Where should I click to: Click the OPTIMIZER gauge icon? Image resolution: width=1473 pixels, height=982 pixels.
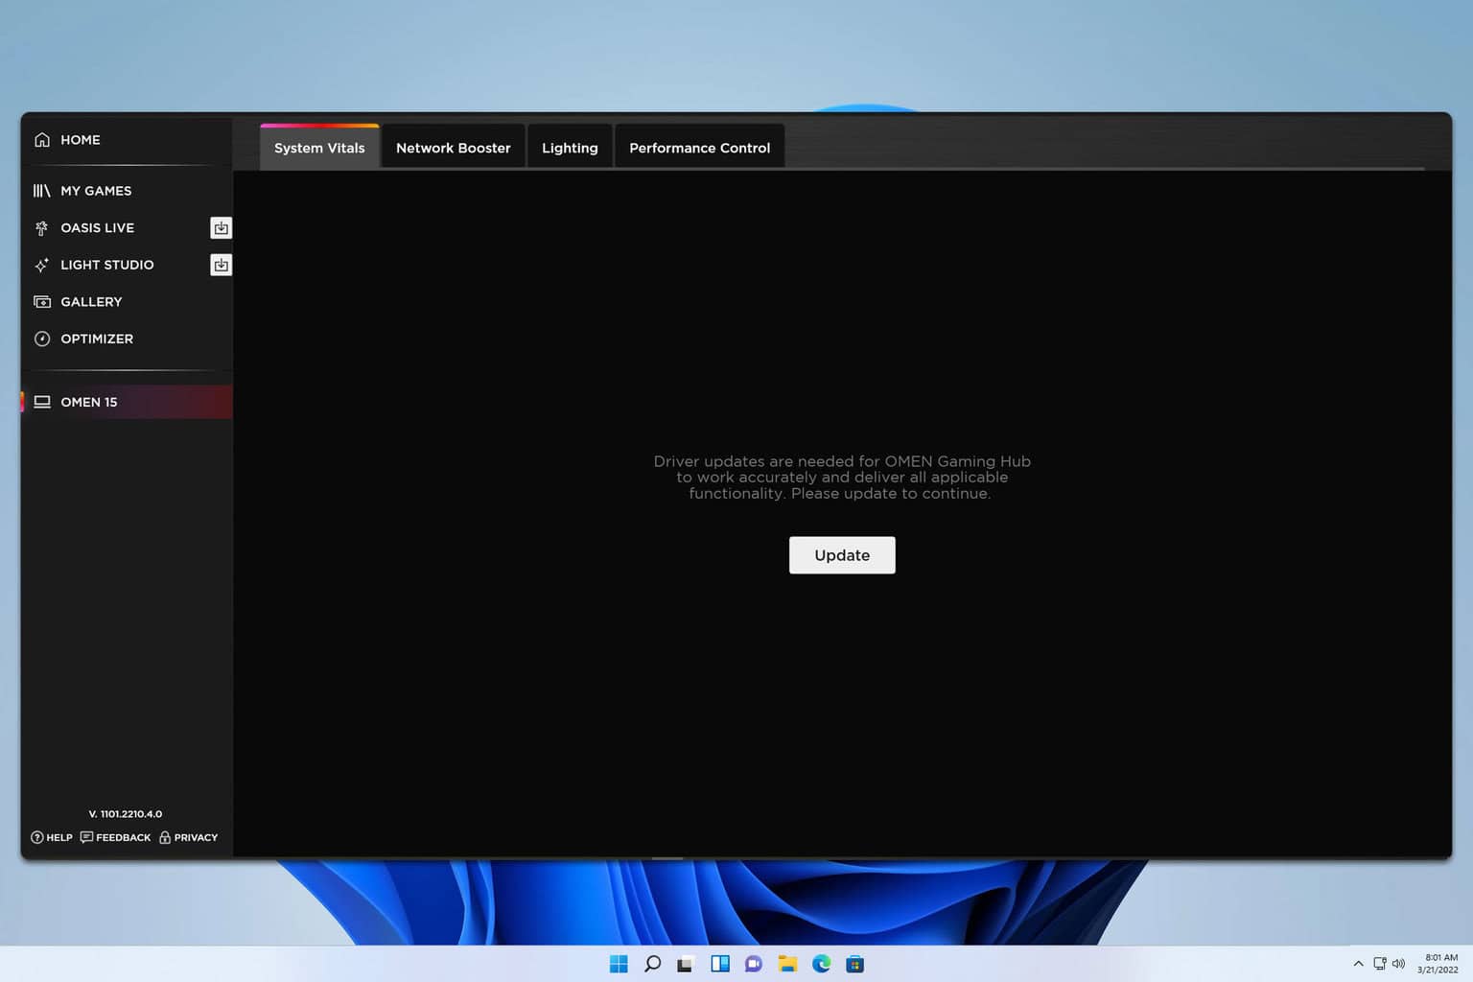pos(42,339)
